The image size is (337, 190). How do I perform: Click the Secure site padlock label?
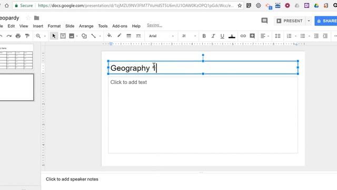click(x=24, y=6)
